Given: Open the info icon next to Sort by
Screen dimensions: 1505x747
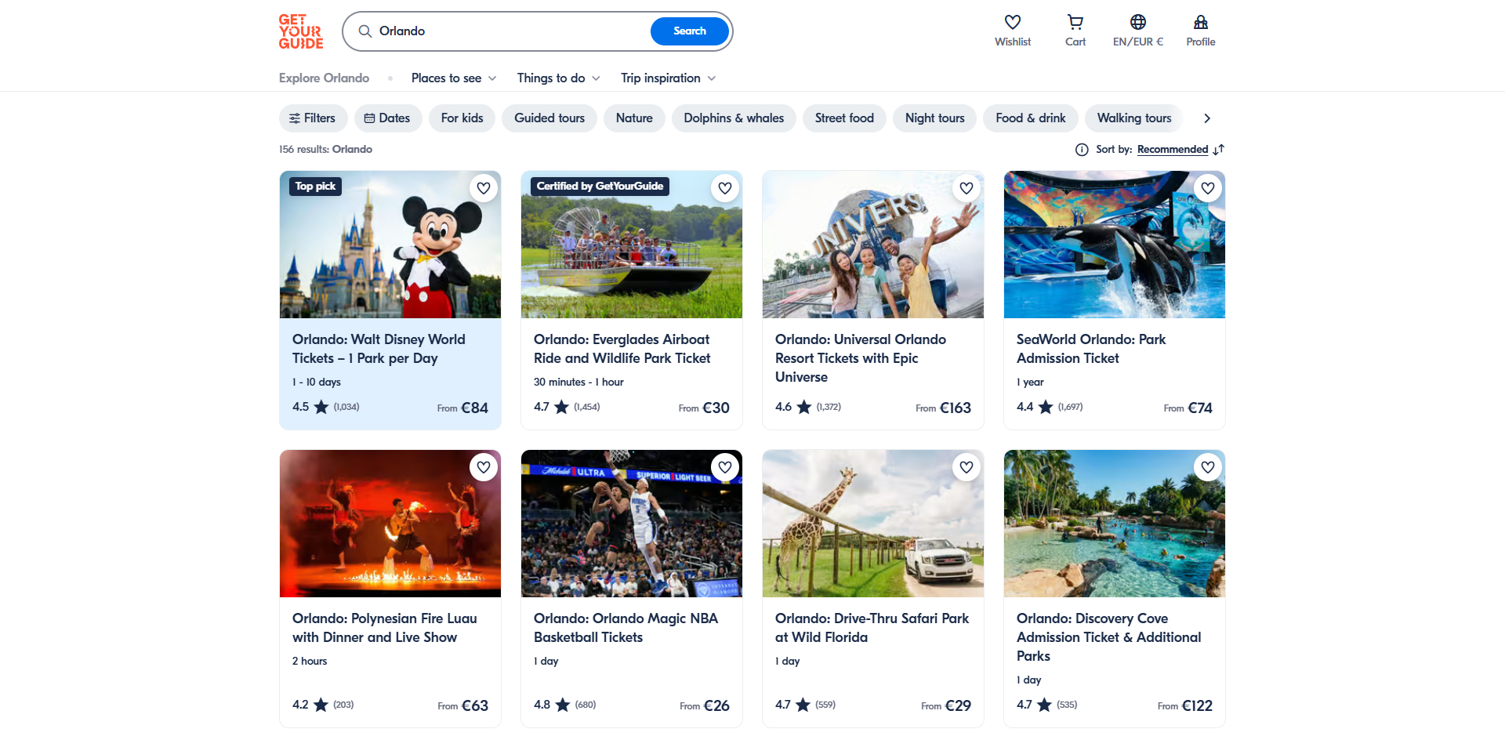Looking at the screenshot, I should 1082,149.
